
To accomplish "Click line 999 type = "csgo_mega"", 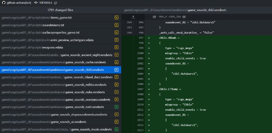I will 179,48.
